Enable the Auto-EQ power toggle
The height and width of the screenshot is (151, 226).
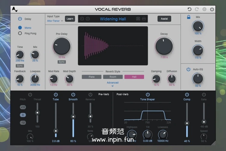coord(188,69)
